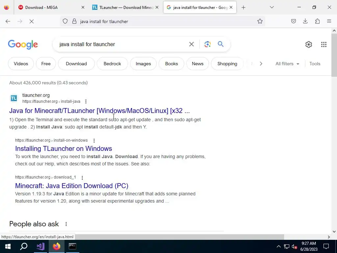Bookmark this page with the star icon
Image resolution: width=337 pixels, height=253 pixels.
tap(260, 21)
